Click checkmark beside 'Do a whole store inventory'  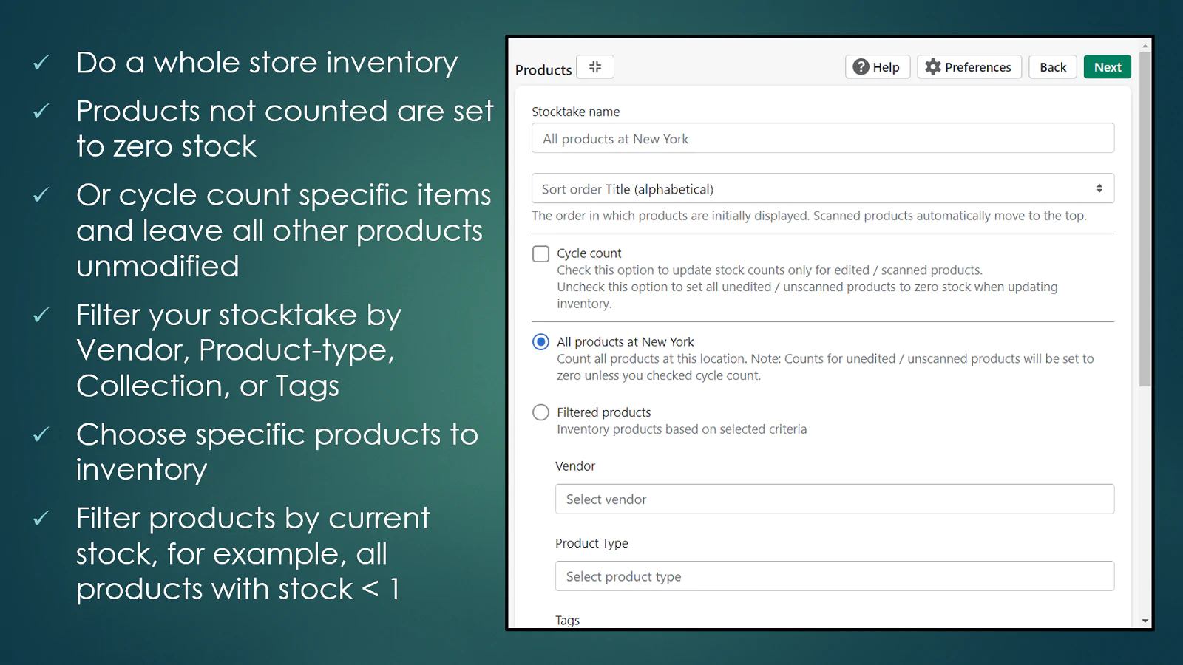(x=41, y=63)
